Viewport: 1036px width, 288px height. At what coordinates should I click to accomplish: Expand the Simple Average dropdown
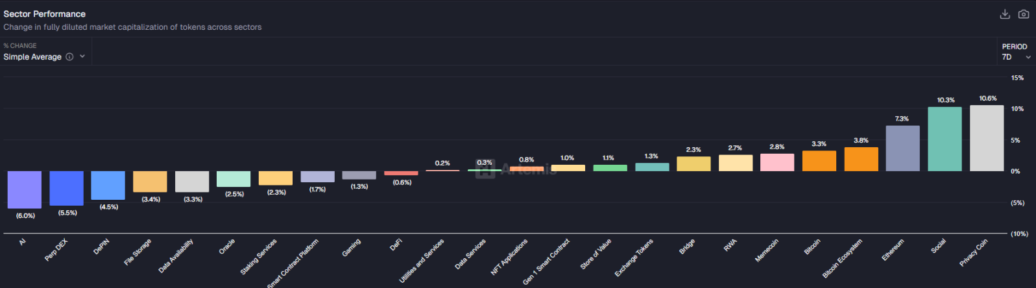(x=82, y=56)
